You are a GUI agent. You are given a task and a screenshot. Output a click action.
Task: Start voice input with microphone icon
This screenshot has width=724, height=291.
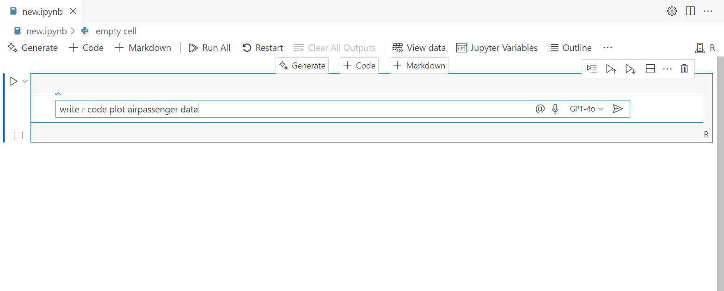point(556,109)
